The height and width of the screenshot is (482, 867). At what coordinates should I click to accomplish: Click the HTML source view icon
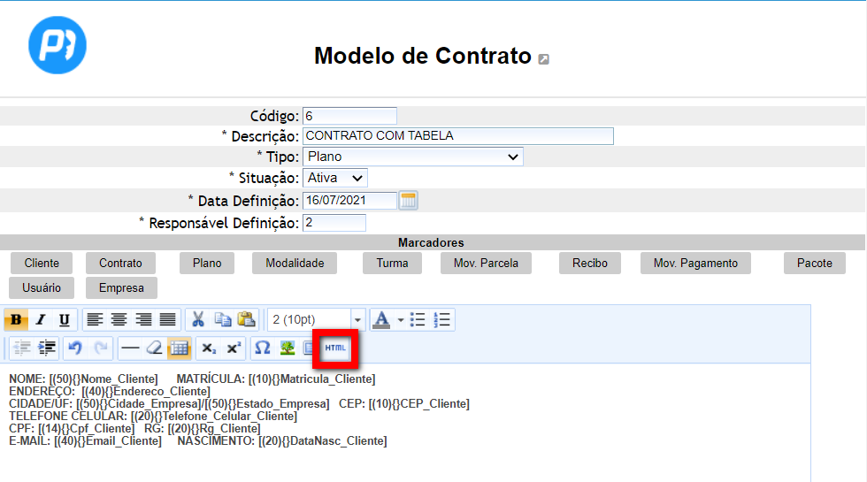pos(335,348)
